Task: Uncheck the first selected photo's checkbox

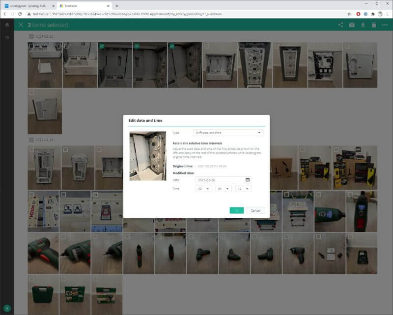Action: coord(102,46)
